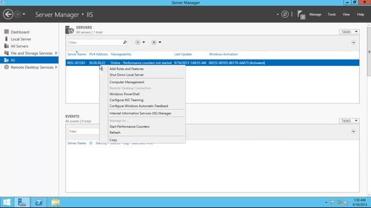Open the Events TASKS dropdown
The image size is (371, 208).
[x=349, y=121]
